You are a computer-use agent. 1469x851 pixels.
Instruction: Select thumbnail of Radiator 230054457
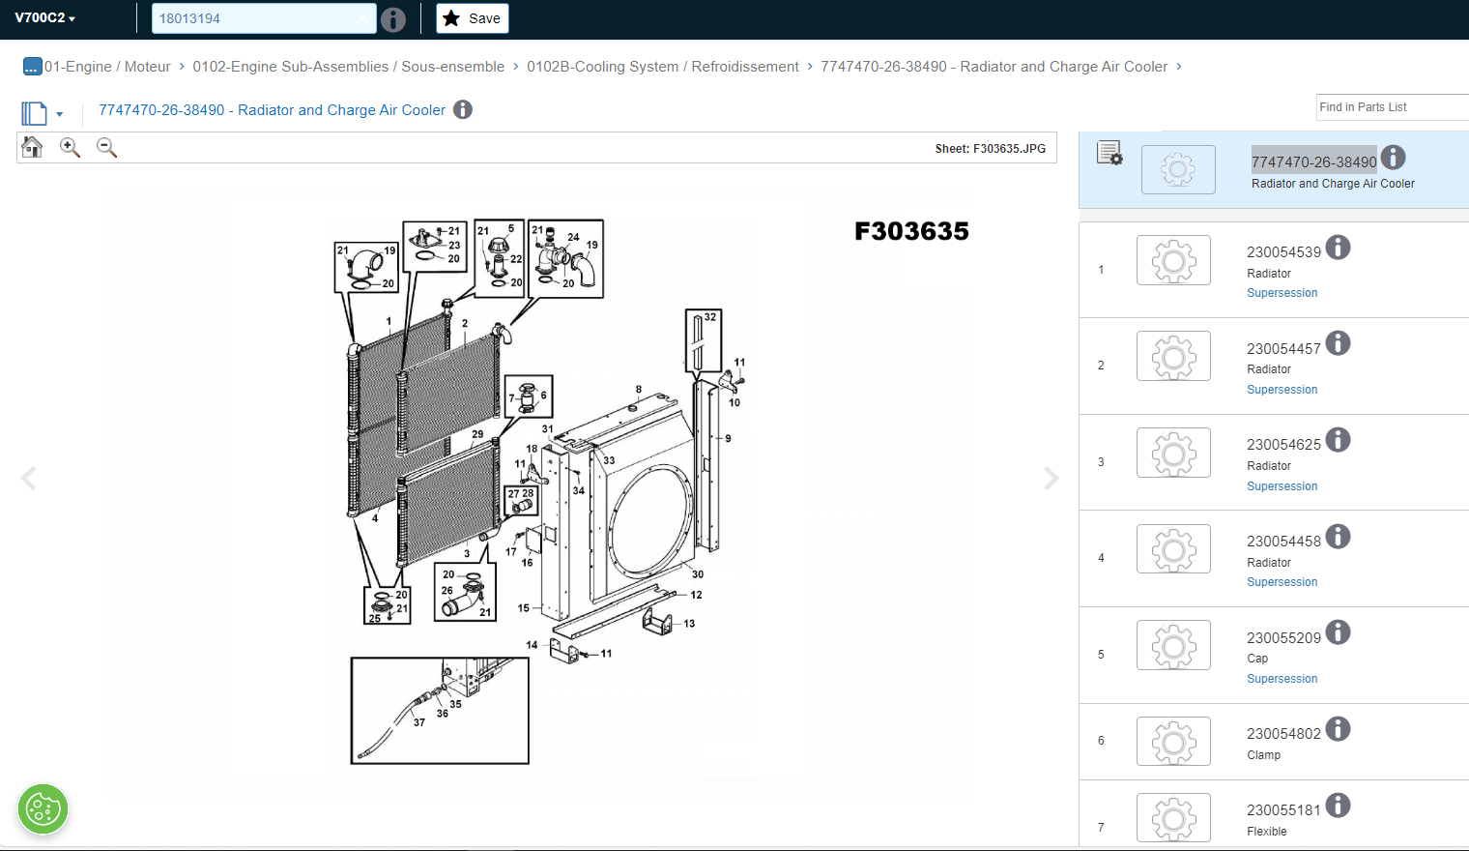(x=1173, y=356)
